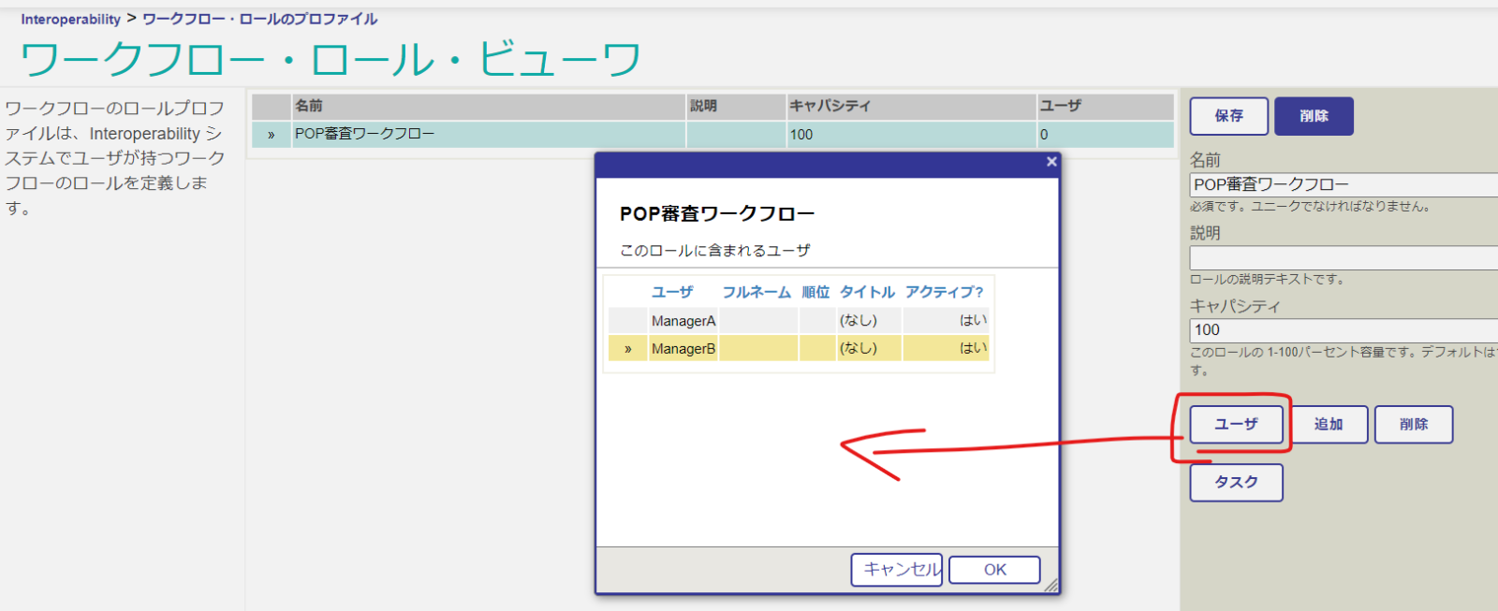Click the 追加 button
The width and height of the screenshot is (1498, 611).
click(x=1328, y=424)
